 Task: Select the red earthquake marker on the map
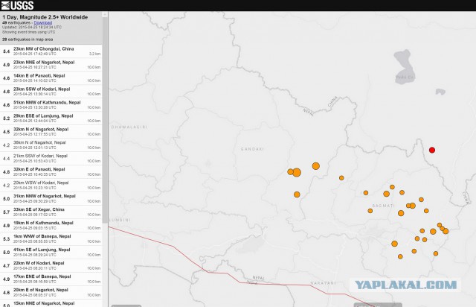(x=432, y=150)
